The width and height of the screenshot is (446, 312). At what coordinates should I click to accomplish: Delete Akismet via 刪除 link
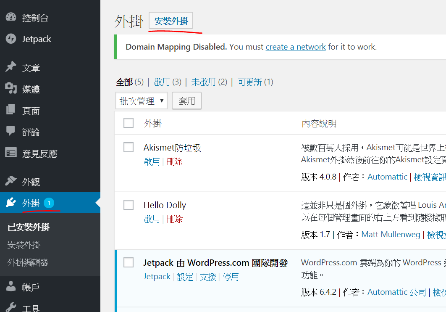coord(175,161)
